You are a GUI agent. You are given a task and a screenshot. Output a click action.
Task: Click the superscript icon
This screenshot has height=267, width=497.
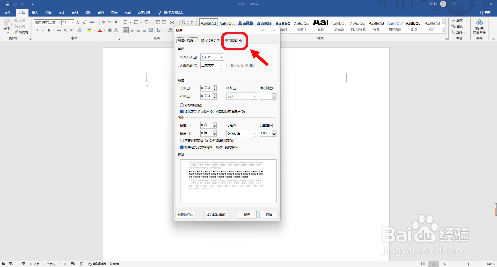point(72,30)
